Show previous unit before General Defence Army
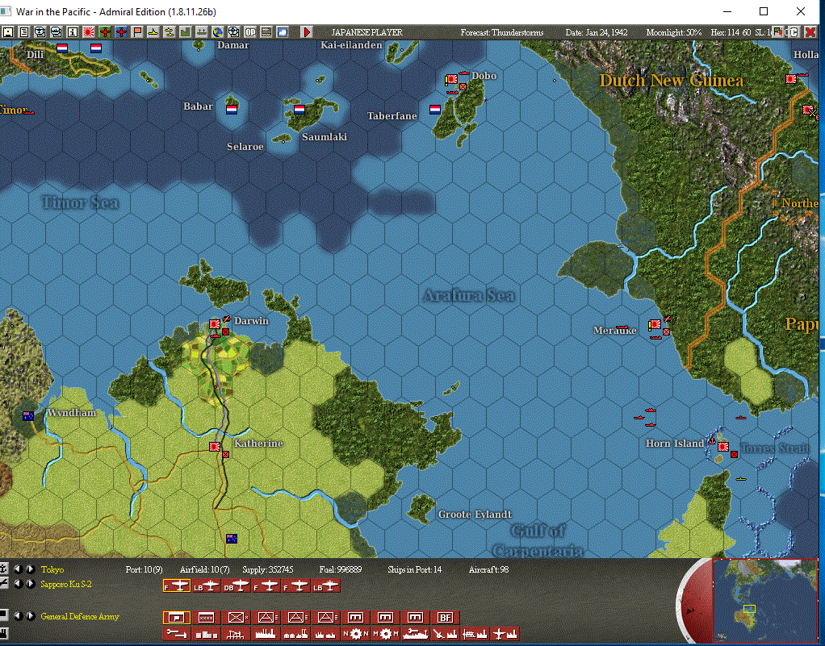Image resolution: width=825 pixels, height=646 pixels. pos(19,616)
